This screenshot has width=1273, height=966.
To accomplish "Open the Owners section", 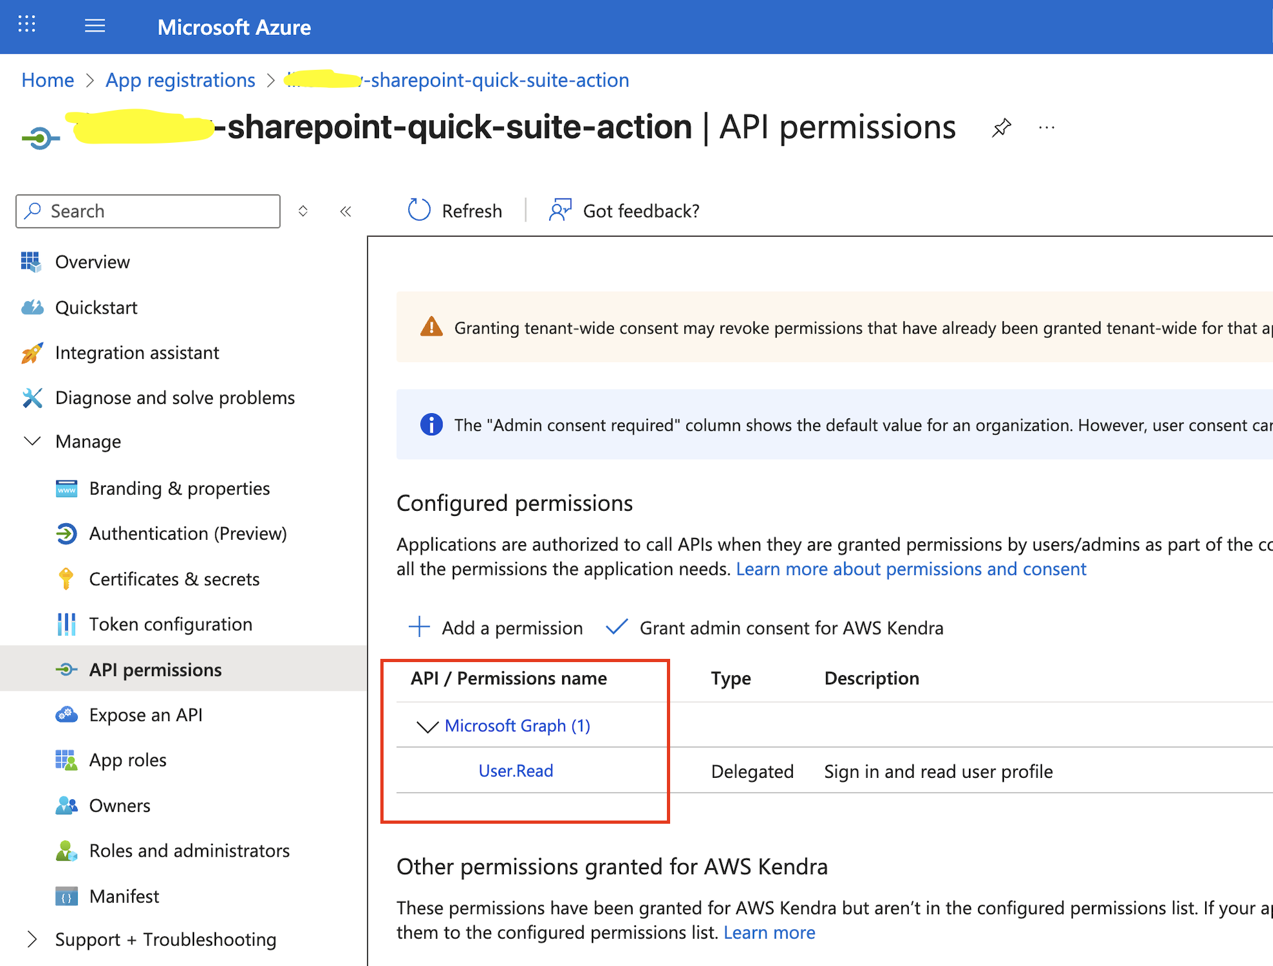I will (x=120, y=805).
